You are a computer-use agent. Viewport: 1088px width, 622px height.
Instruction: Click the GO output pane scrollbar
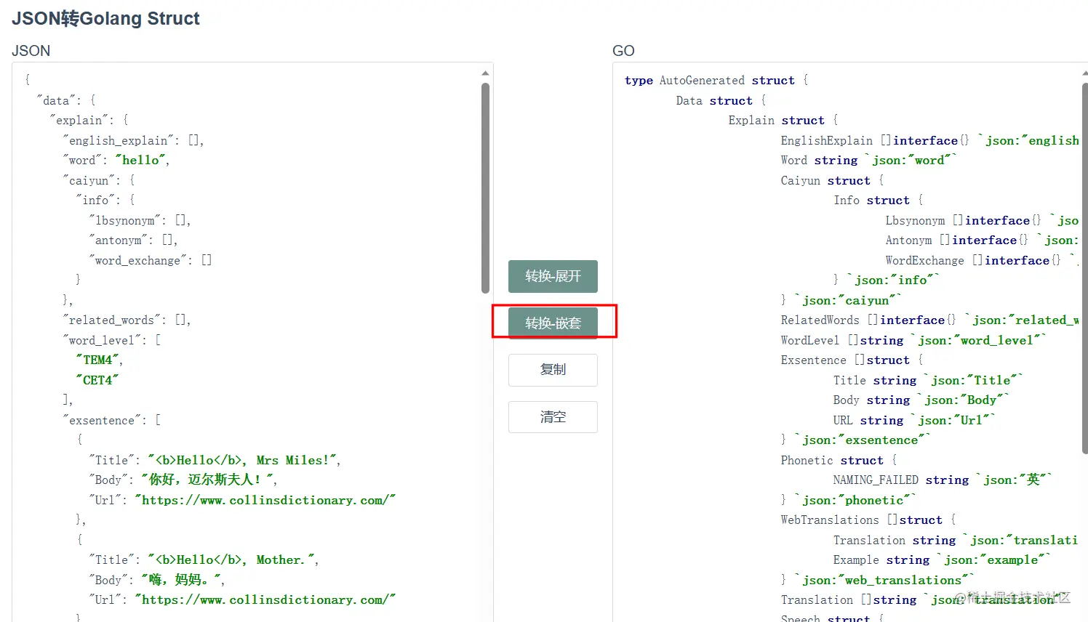[1084, 262]
